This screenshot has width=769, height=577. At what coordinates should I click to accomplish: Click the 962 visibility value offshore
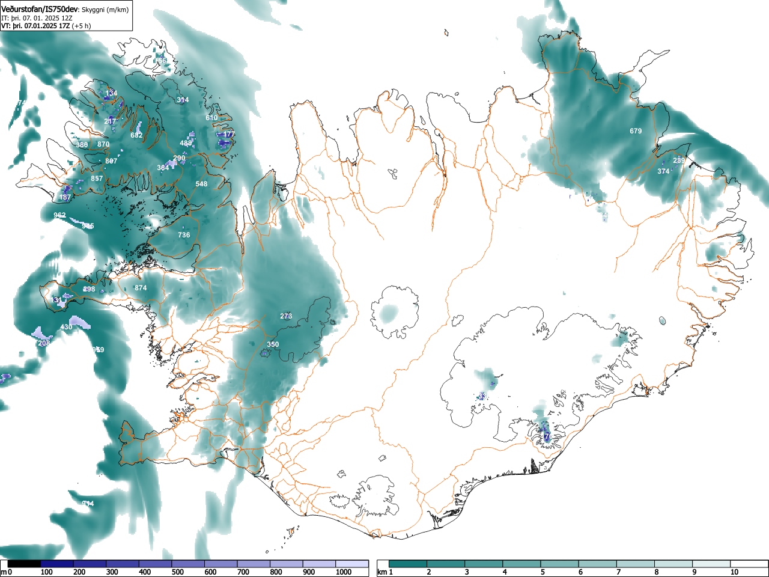click(59, 215)
